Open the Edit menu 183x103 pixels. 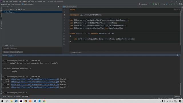tap(7, 1)
